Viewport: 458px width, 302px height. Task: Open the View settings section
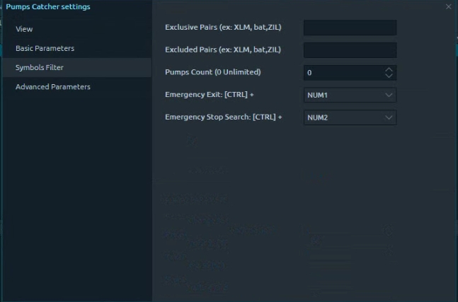24,29
